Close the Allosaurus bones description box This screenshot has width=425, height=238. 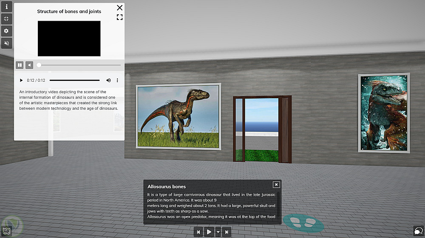[276, 185]
